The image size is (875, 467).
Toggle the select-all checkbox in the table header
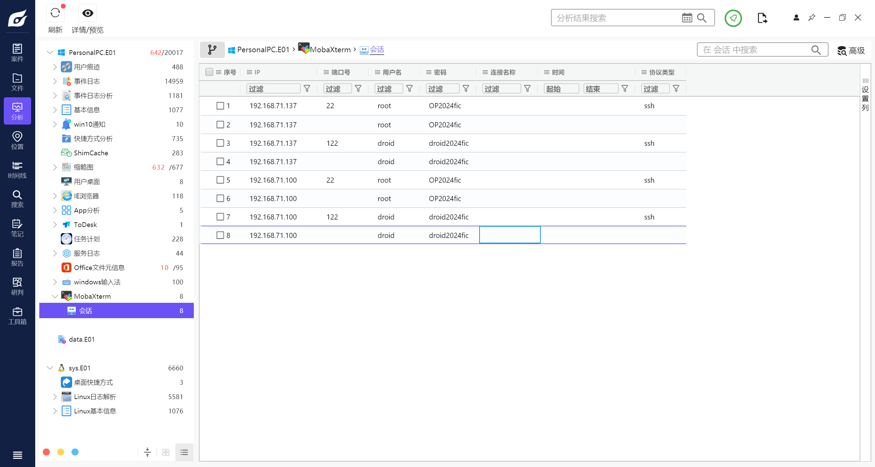click(x=209, y=72)
